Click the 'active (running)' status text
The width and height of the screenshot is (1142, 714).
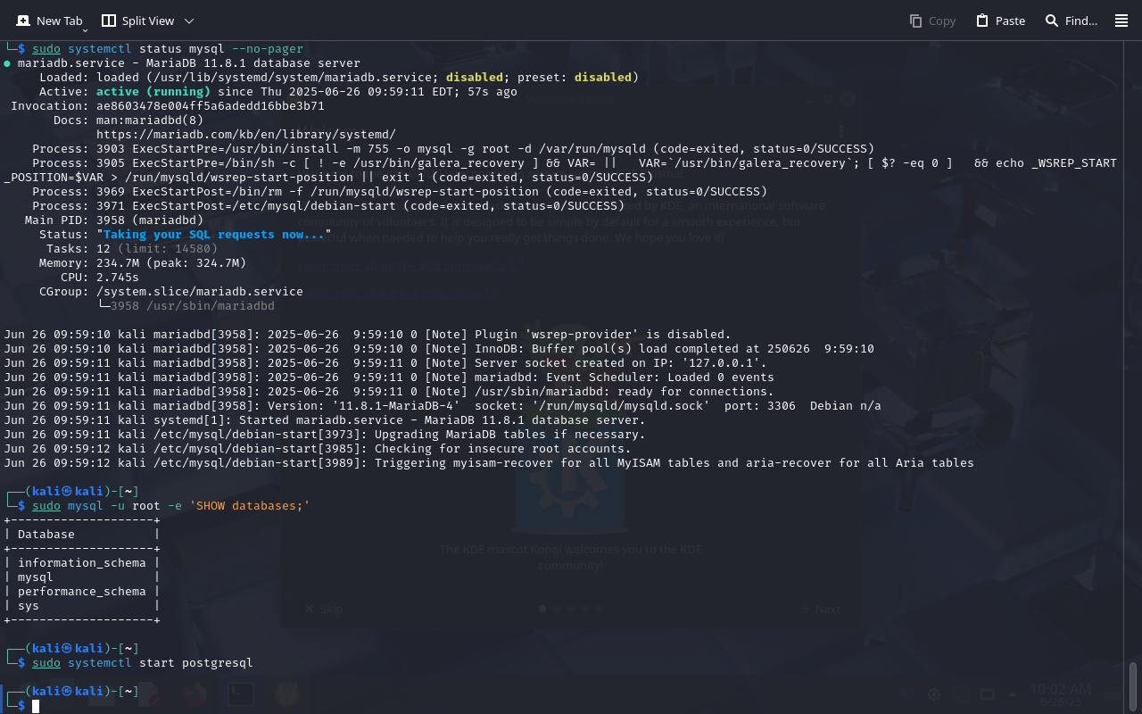(153, 92)
